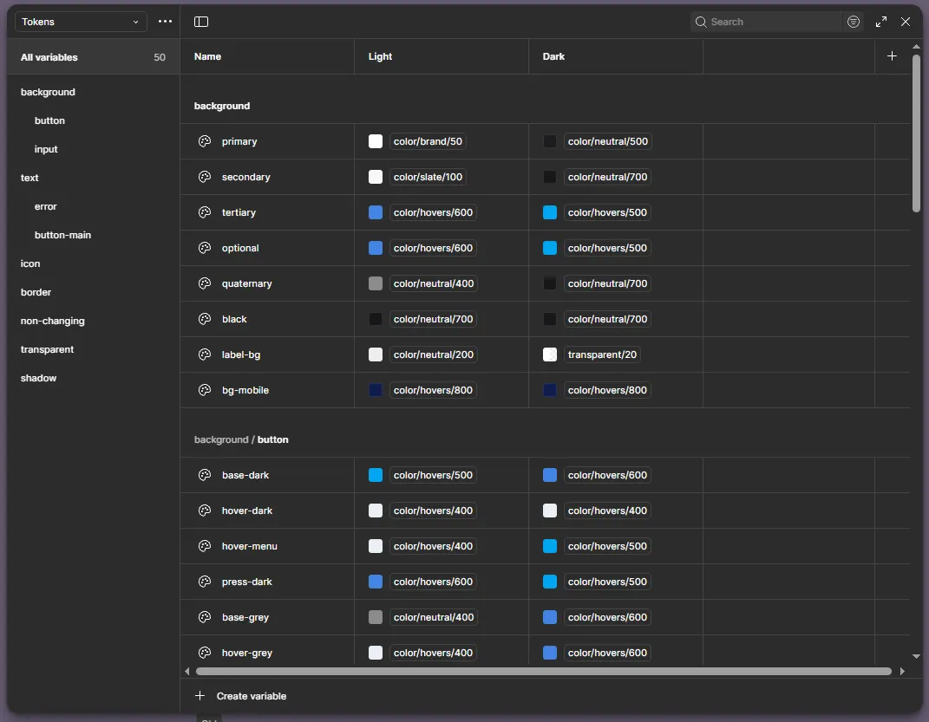Select the non-changing group in sidebar
929x722 pixels.
[x=53, y=321]
